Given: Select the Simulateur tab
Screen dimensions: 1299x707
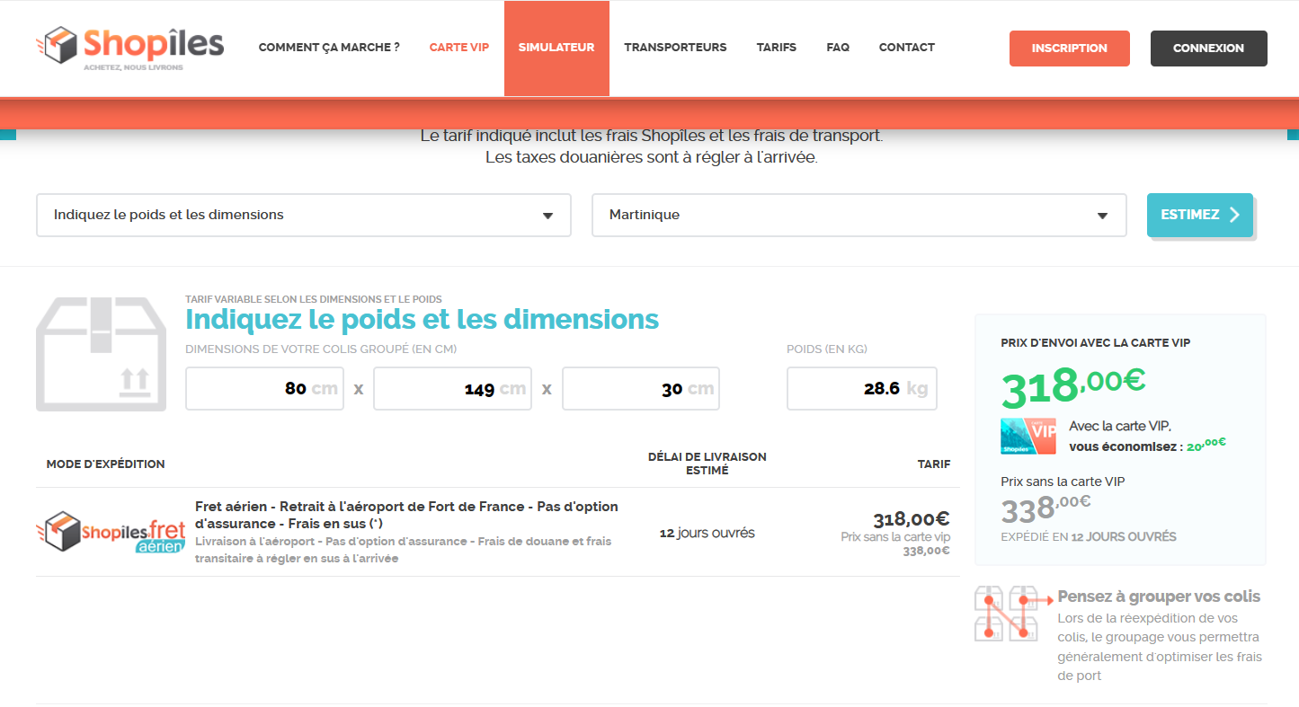Looking at the screenshot, I should (556, 49).
